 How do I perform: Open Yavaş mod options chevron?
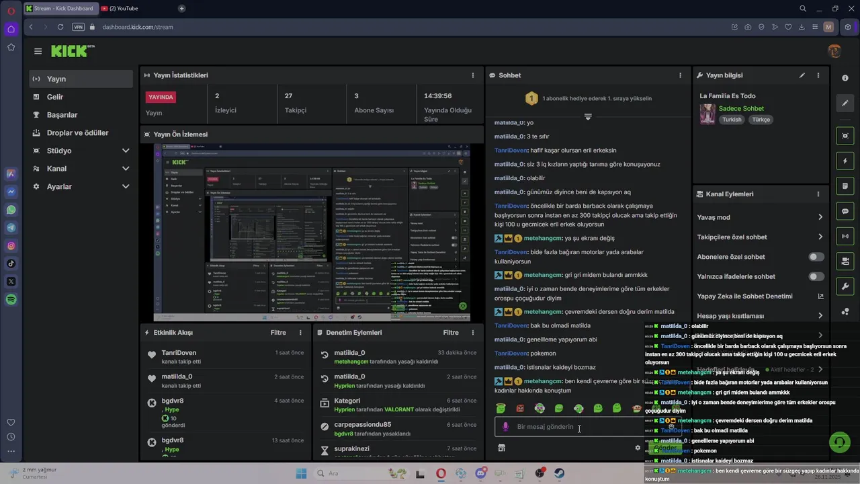820,217
